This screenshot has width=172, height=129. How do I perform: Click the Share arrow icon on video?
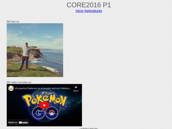pos(76,87)
